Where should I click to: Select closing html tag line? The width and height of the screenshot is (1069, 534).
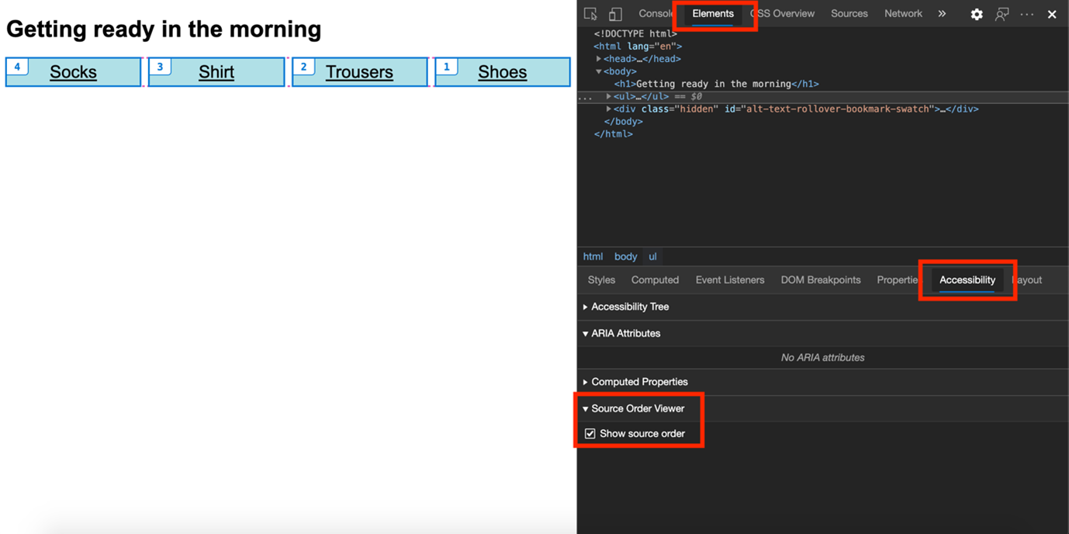coord(614,133)
